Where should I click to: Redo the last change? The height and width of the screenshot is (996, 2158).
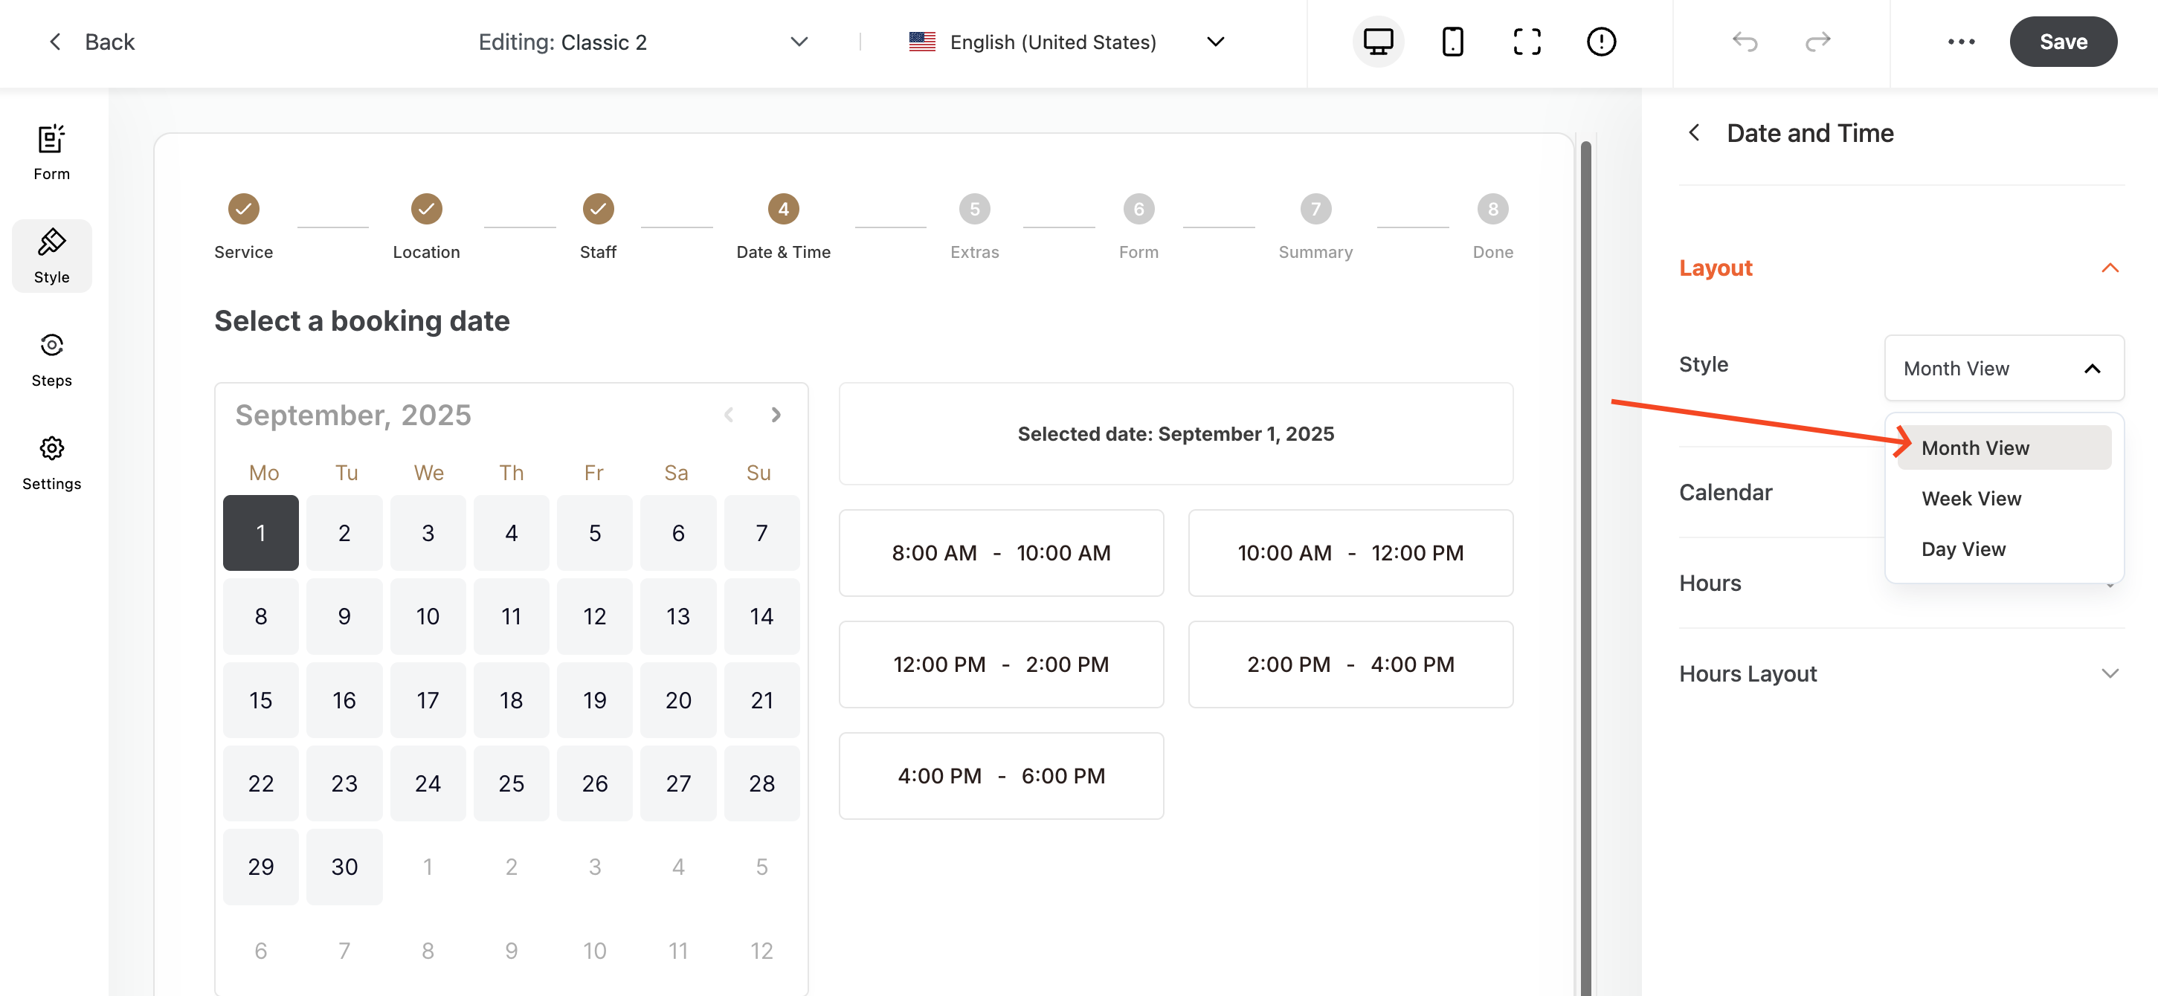coord(1818,42)
